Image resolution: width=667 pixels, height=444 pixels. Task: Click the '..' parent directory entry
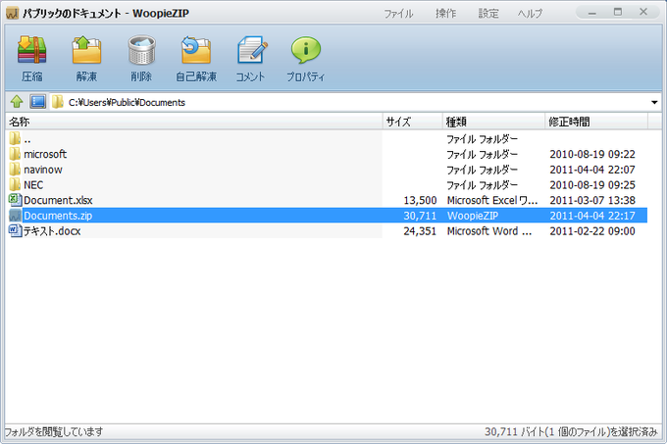[27, 139]
